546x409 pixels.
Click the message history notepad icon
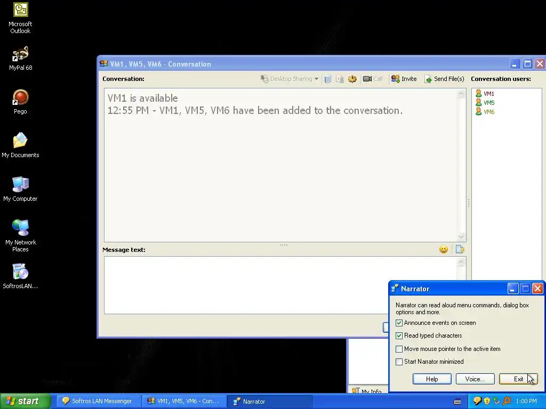328,79
